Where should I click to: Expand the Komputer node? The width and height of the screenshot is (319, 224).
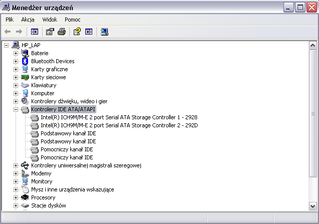point(16,93)
